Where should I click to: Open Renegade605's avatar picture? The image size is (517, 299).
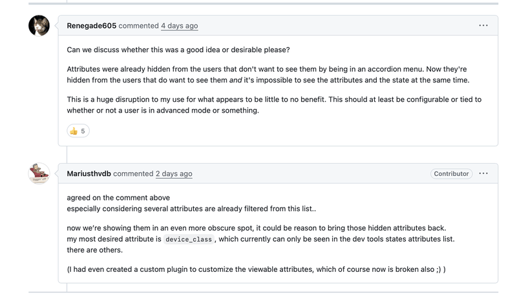click(x=39, y=26)
